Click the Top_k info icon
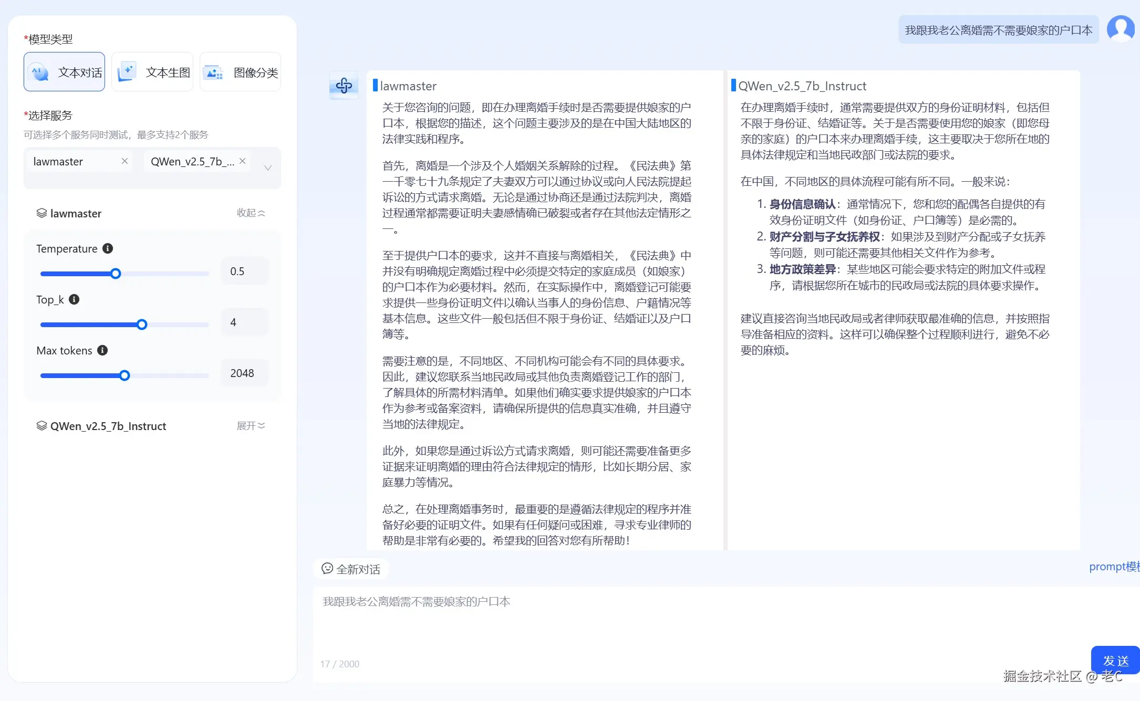Screen dimensions: 1140x701 point(74,299)
